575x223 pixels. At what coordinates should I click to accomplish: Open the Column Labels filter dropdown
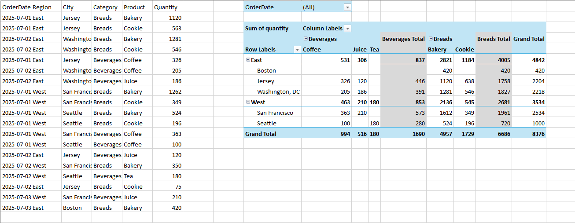point(347,29)
